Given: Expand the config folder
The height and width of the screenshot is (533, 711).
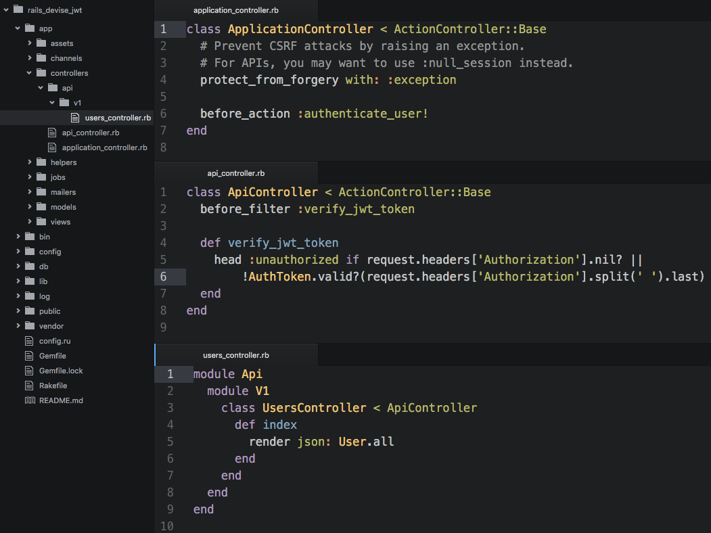Looking at the screenshot, I should 18,251.
